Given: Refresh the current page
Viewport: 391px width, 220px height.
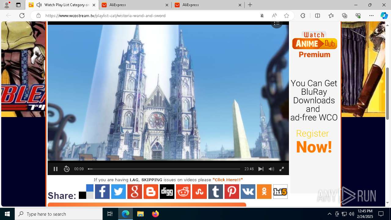Looking at the screenshot, I should click(x=22, y=16).
